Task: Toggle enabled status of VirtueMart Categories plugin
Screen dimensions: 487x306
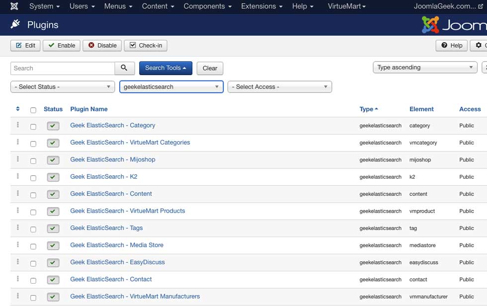Action: tap(53, 143)
